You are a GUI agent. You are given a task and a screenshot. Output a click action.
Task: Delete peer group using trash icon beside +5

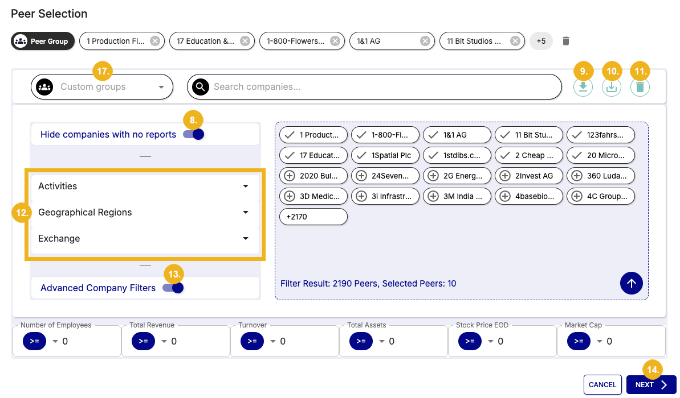tap(565, 41)
